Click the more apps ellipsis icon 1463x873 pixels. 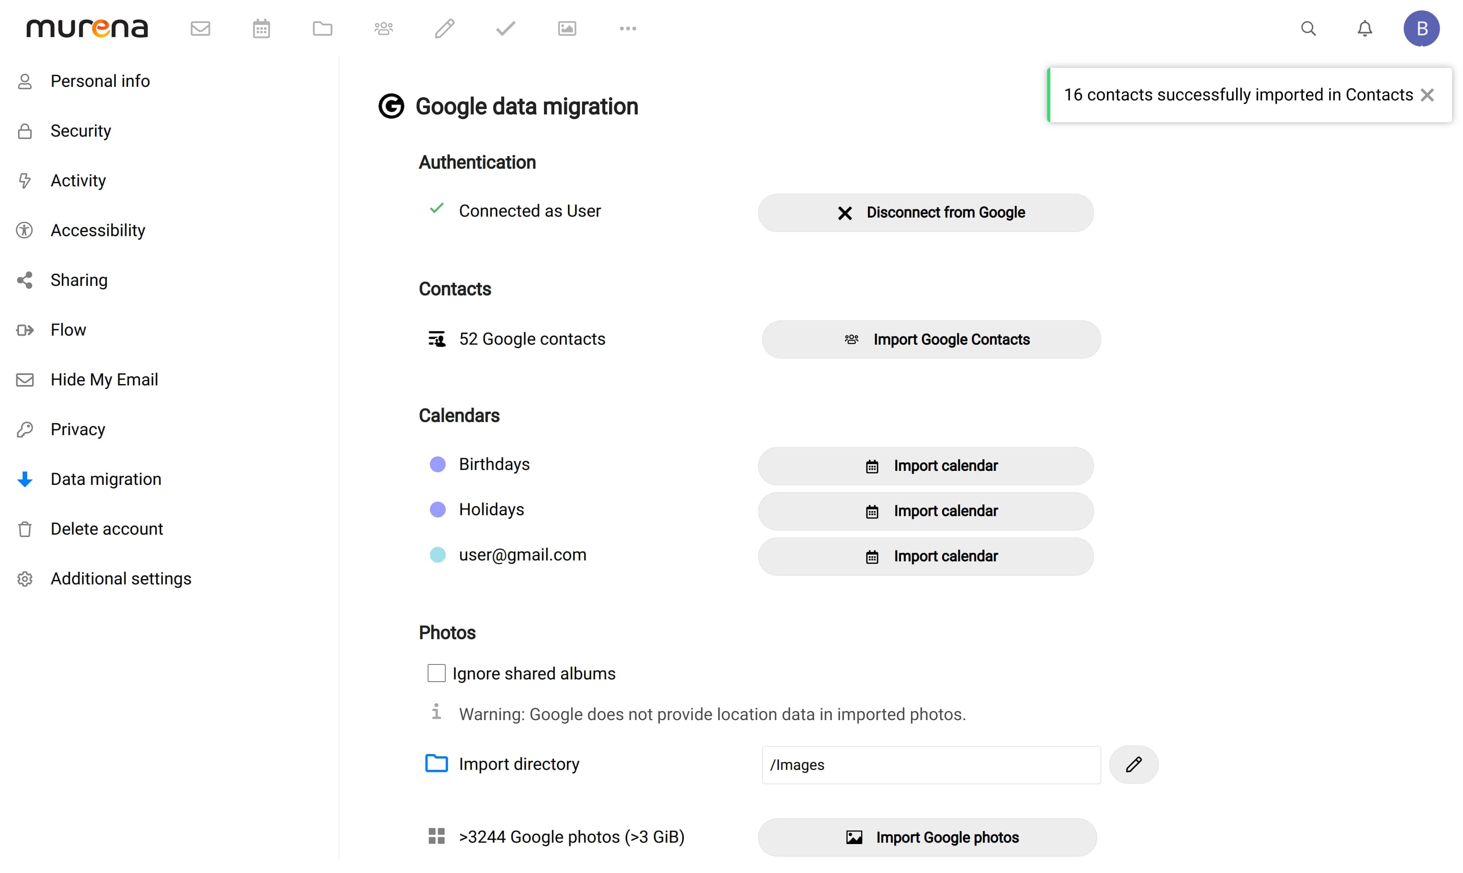coord(627,28)
